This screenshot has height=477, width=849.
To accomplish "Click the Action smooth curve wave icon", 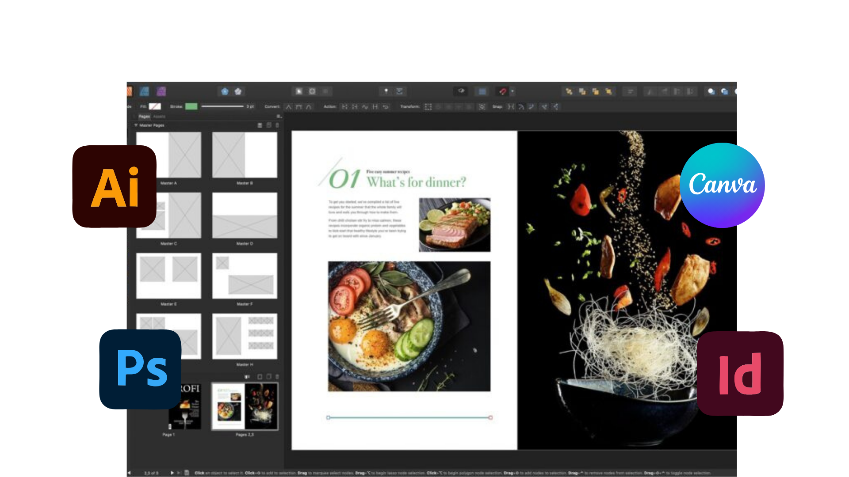I will (365, 107).
